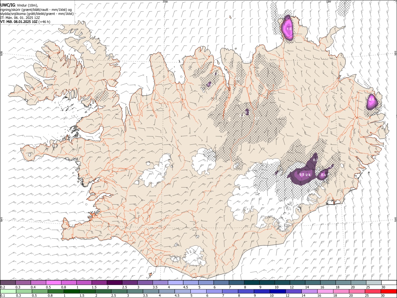The height and width of the screenshot is (298, 397).
Task: Click the '20W' longitude label at the top
Action: pos(165,2)
